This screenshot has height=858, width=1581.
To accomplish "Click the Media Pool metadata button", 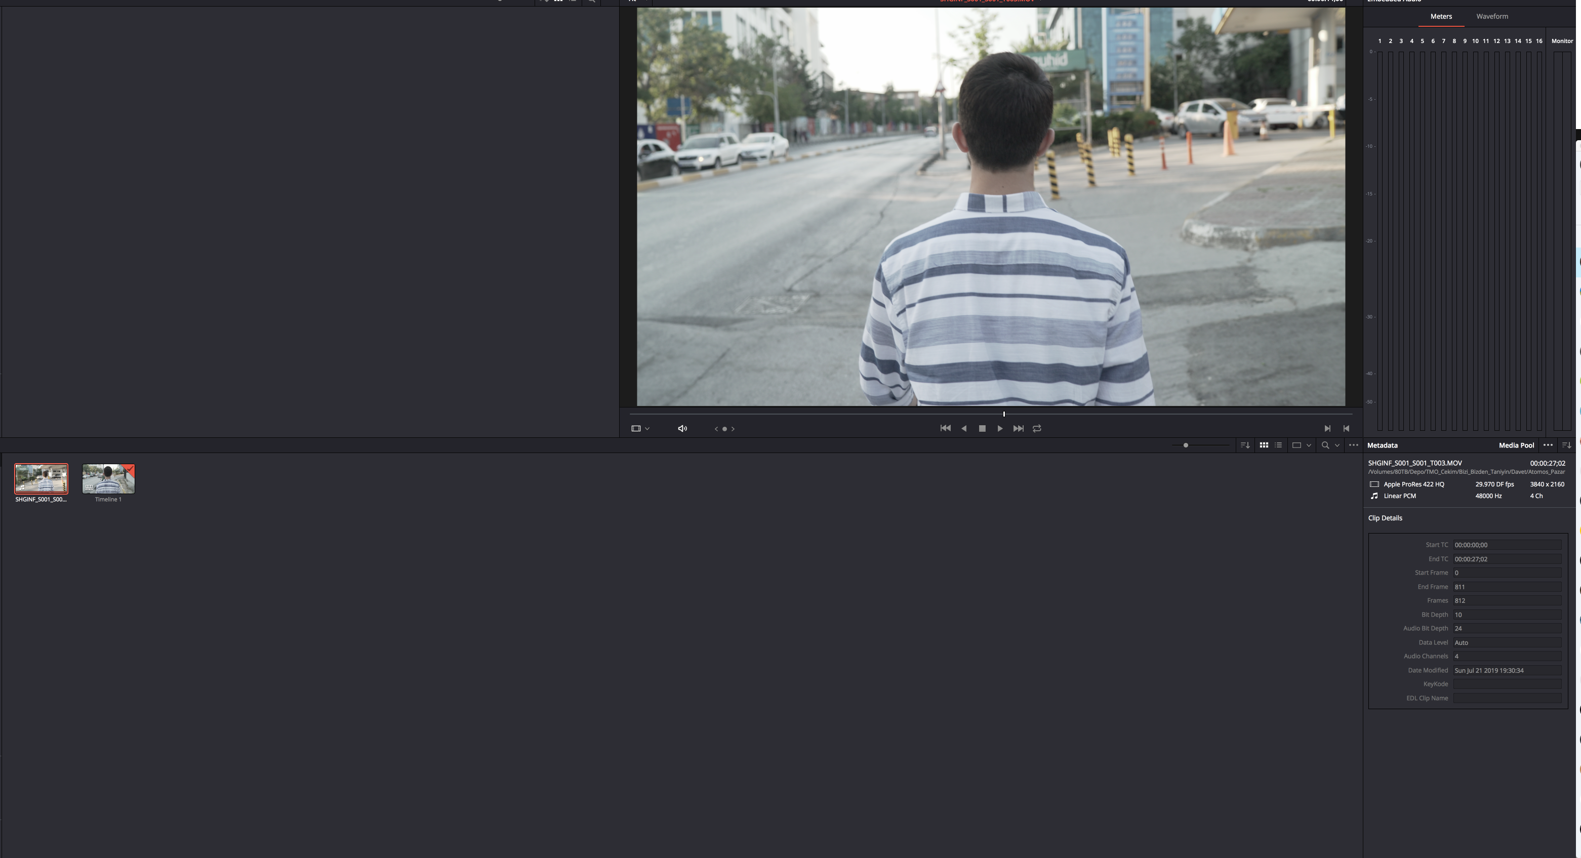I will tap(1516, 445).
